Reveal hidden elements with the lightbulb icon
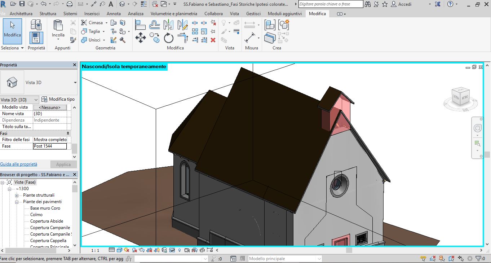Image resolution: width=491 pixels, height=263 pixels. tap(180, 250)
